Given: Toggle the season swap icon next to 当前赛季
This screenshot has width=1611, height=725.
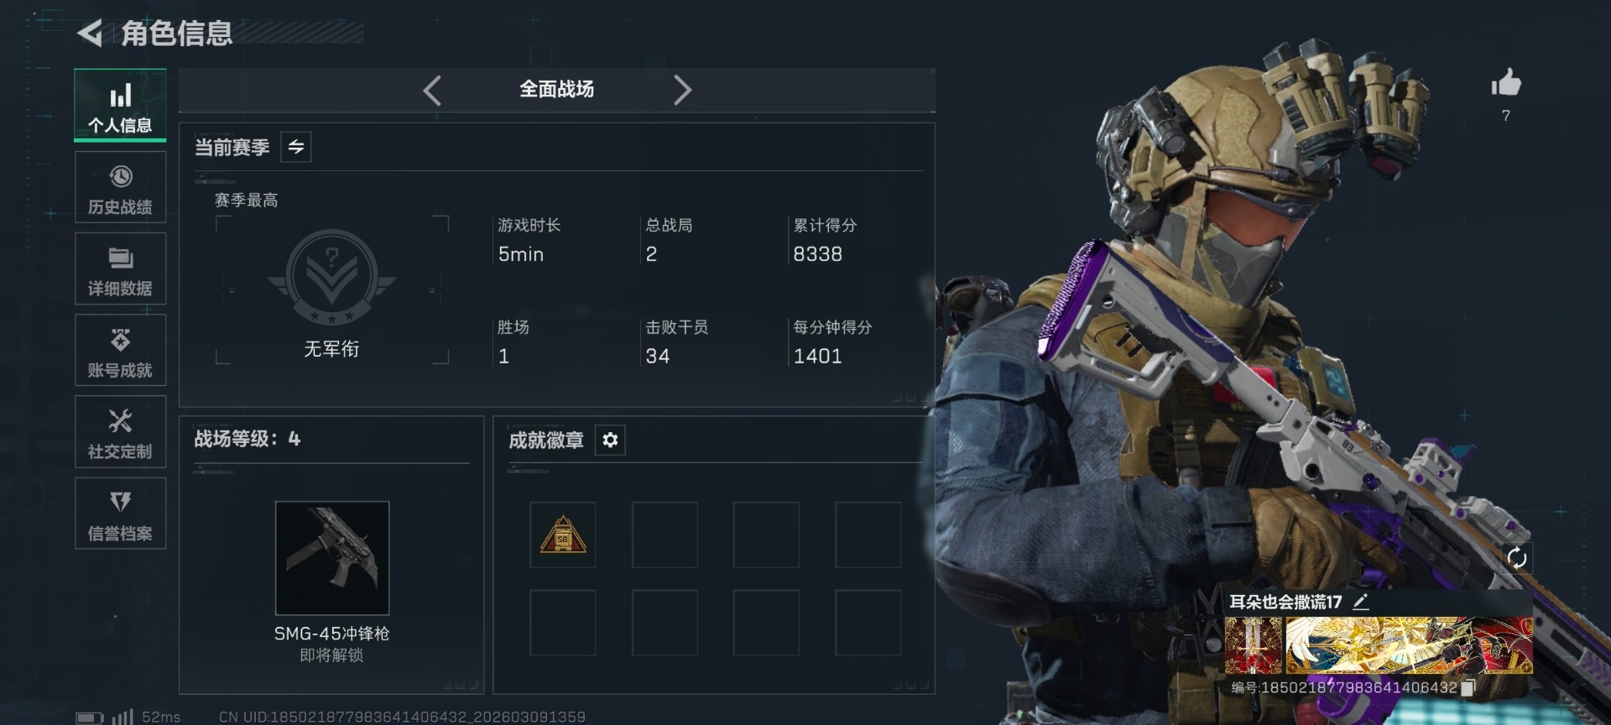Looking at the screenshot, I should point(296,147).
